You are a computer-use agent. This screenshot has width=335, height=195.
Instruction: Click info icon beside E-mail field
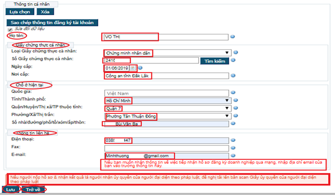point(233,155)
